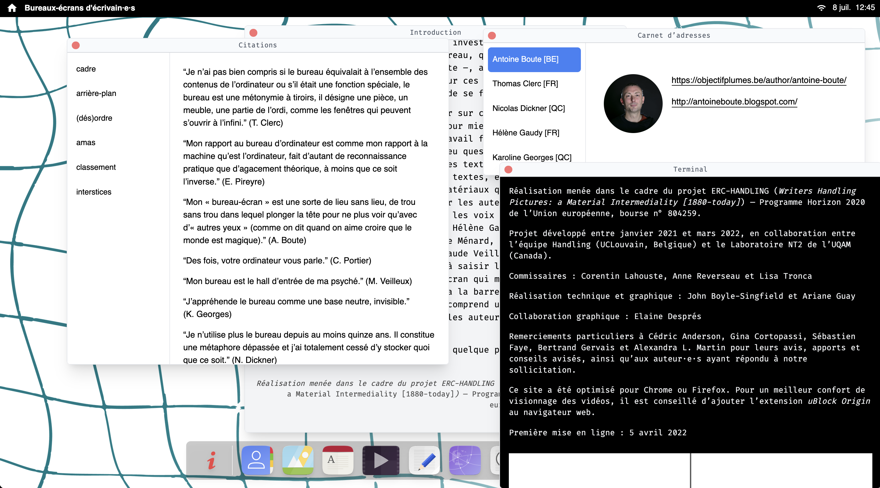
Task: Select Thomas Clerc [FR] contact
Action: pyautogui.click(x=525, y=84)
